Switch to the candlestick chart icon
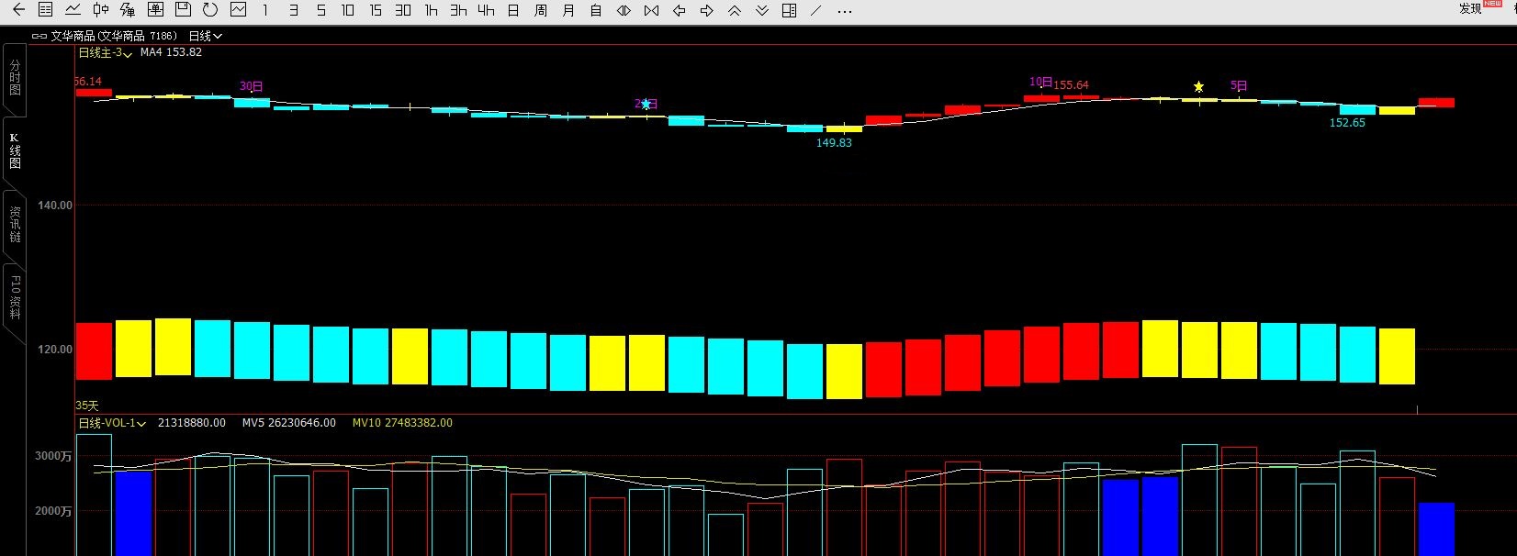Screen dimensions: 1517x556 pos(100,10)
